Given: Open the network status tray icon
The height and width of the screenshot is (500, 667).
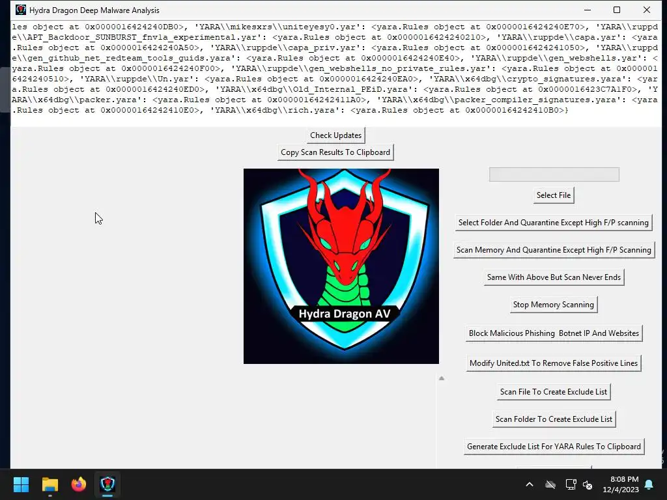Looking at the screenshot, I should (x=571, y=484).
